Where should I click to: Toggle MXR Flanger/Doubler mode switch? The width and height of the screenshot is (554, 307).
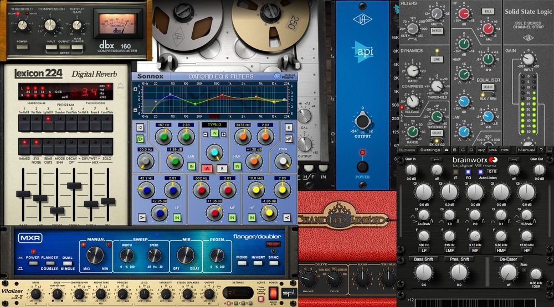pos(50,263)
